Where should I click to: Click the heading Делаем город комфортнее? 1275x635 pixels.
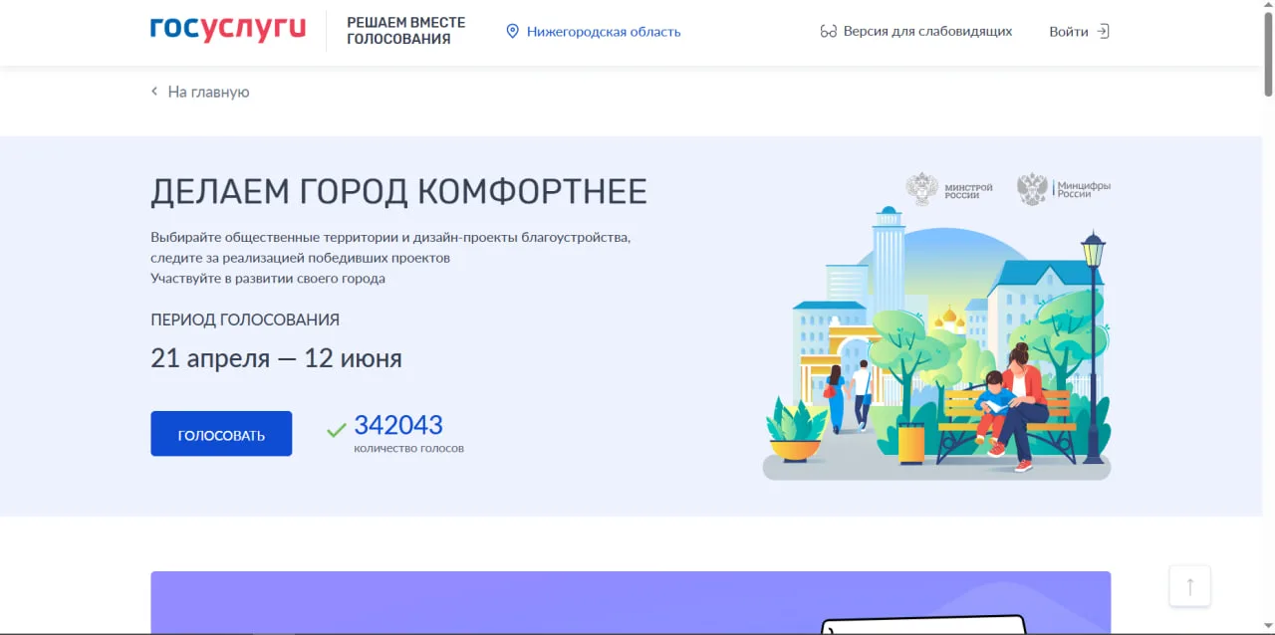click(x=398, y=192)
